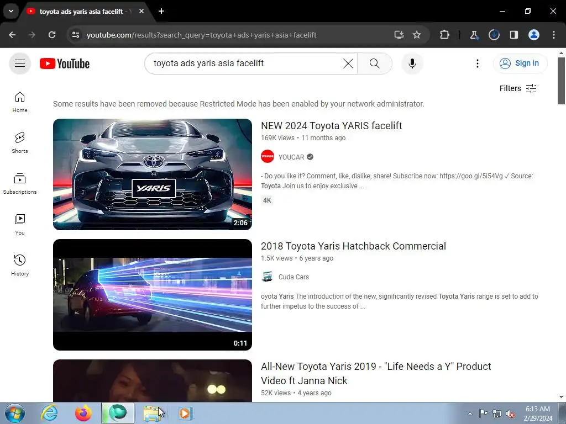Show hidden system tray icons arrow

470,414
